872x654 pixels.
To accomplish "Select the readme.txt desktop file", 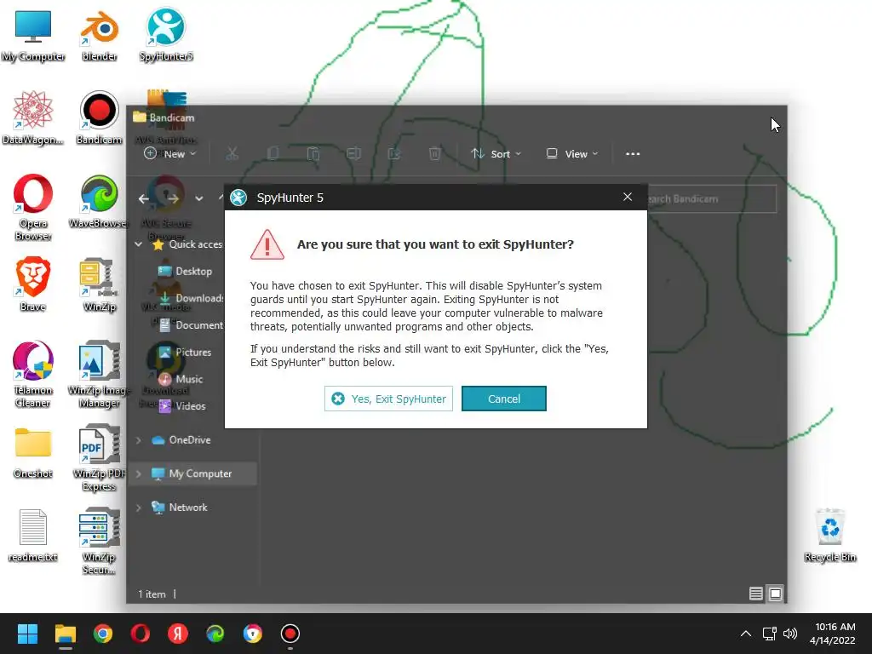I will click(33, 535).
